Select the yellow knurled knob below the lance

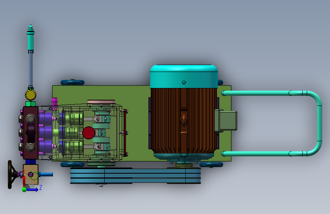click(x=30, y=95)
